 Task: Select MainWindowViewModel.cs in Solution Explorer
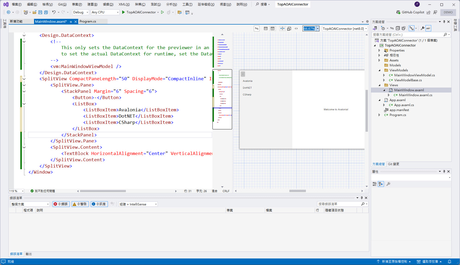coord(414,75)
